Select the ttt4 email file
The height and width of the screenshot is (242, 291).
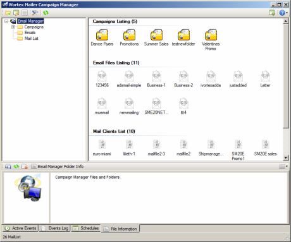coord(183,106)
